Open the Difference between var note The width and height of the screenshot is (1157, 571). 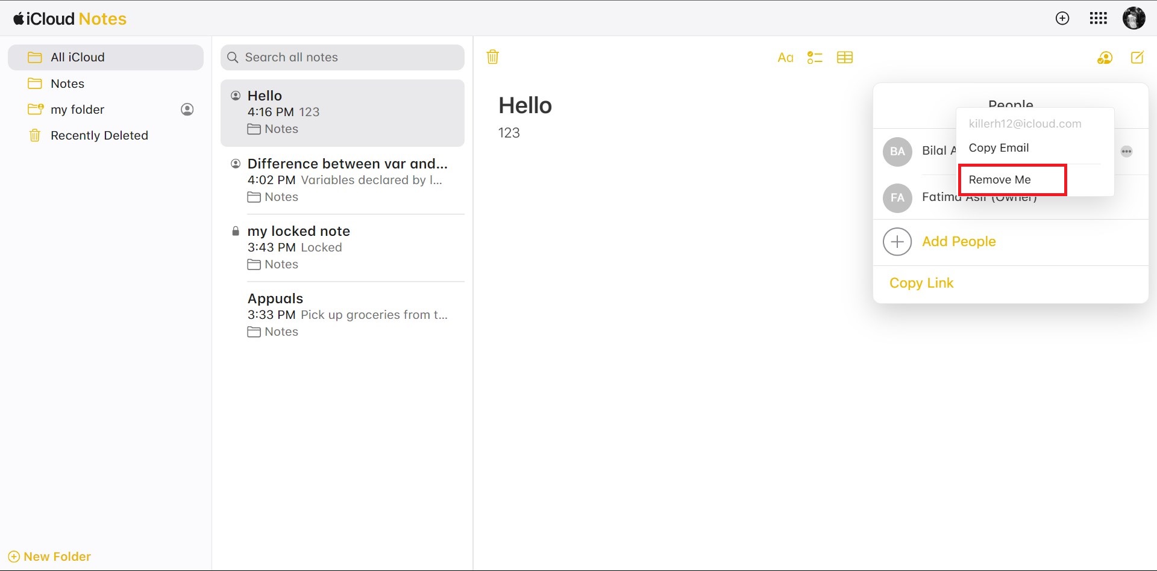point(342,181)
